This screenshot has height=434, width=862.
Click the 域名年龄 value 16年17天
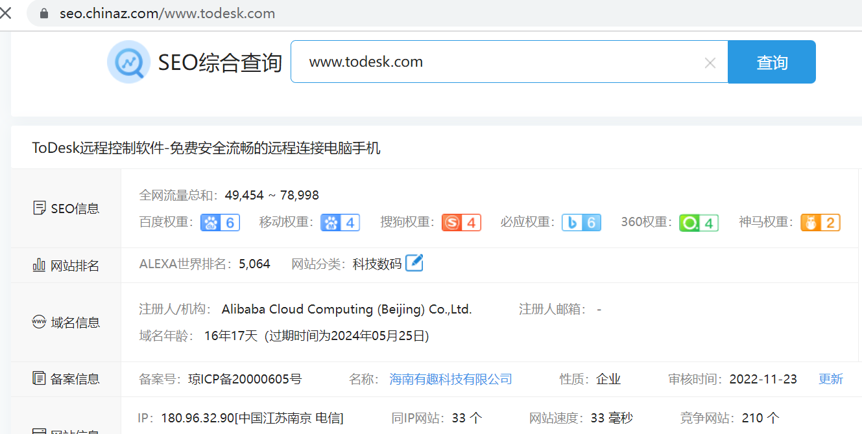(231, 336)
